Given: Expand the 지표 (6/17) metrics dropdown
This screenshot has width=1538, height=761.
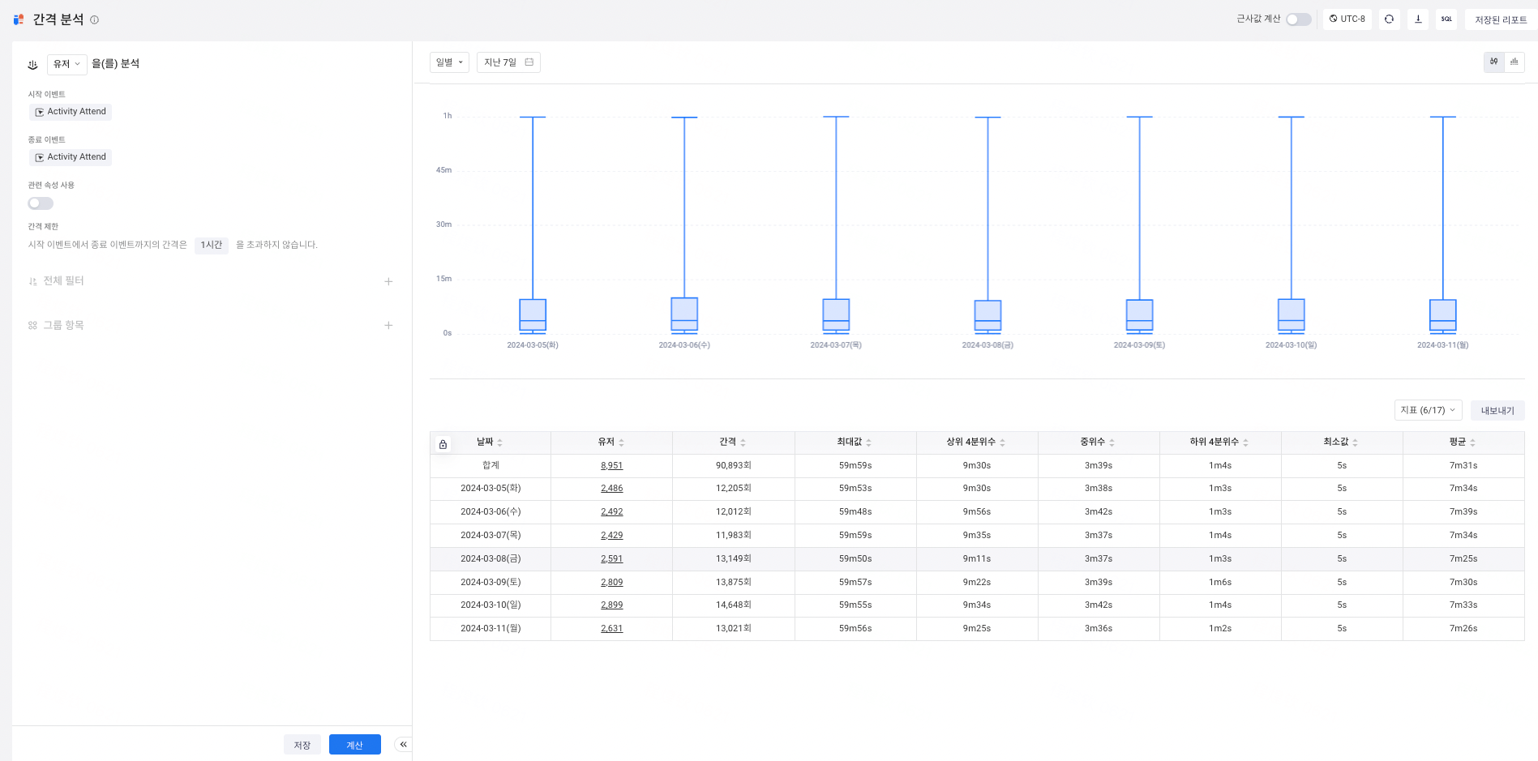Looking at the screenshot, I should pos(1428,410).
